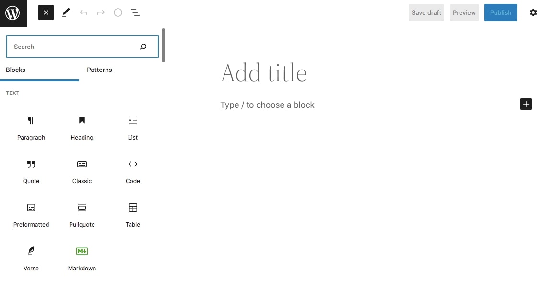Image resolution: width=543 pixels, height=292 pixels.
Task: Switch to the Patterns tab
Action: [99, 70]
